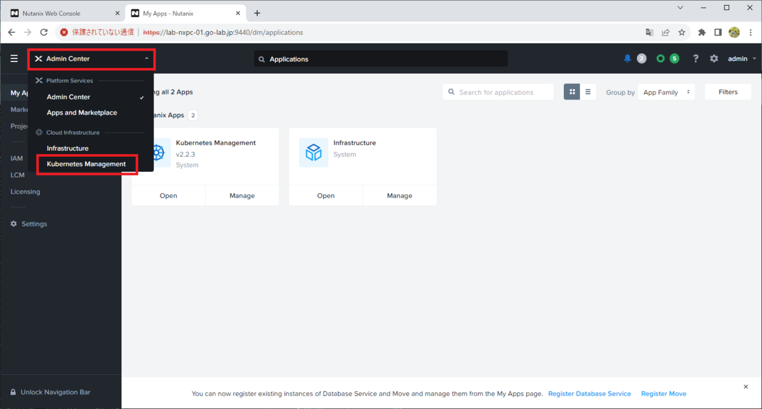The image size is (762, 409).
Task: Click Register Move link
Action: (664, 394)
